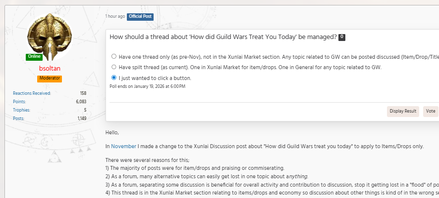The width and height of the screenshot is (439, 198).
Task: Open the Trophies link in user sidebar
Action: (21, 110)
